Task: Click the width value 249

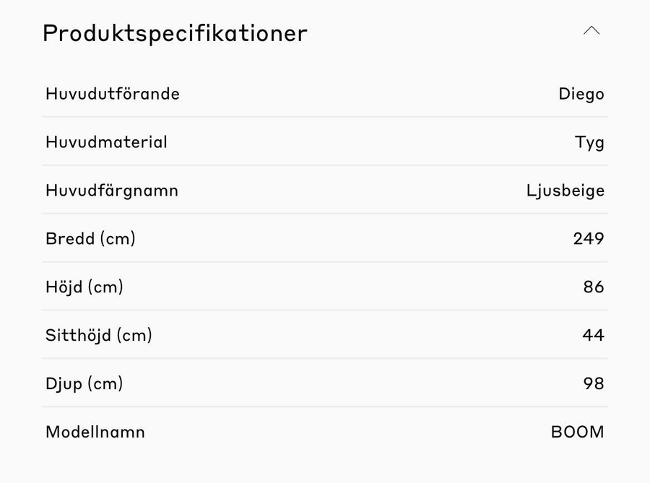Action: point(589,238)
